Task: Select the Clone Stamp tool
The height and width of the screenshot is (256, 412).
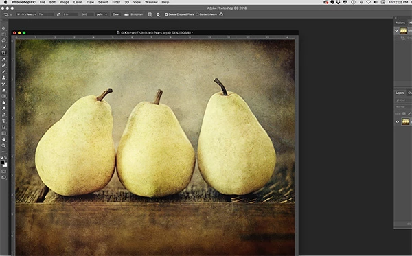Action: pos(3,78)
